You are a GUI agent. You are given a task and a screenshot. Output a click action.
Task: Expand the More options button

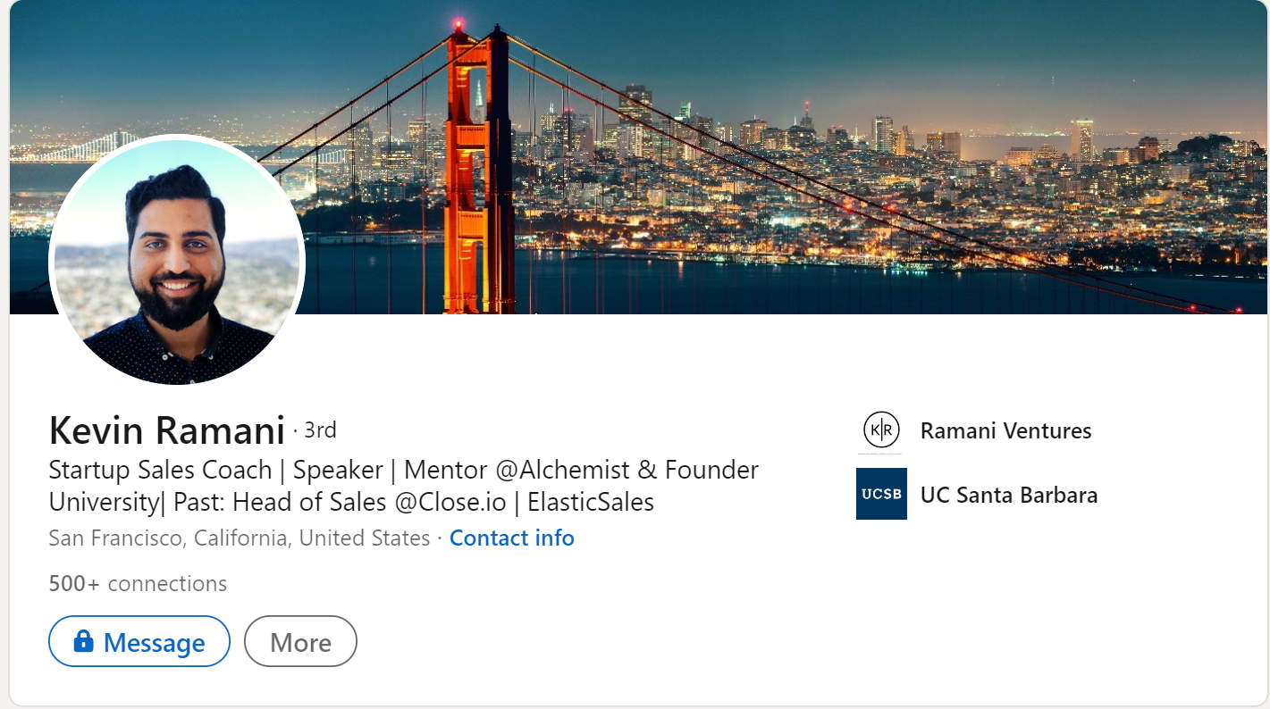(x=300, y=641)
